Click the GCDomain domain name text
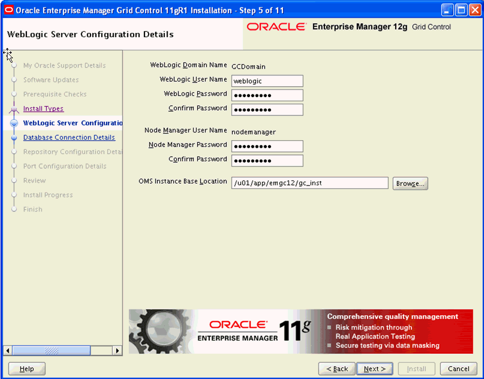 248,67
